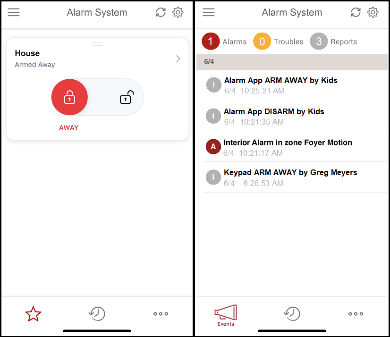Open settings gear on Events screen

373,13
